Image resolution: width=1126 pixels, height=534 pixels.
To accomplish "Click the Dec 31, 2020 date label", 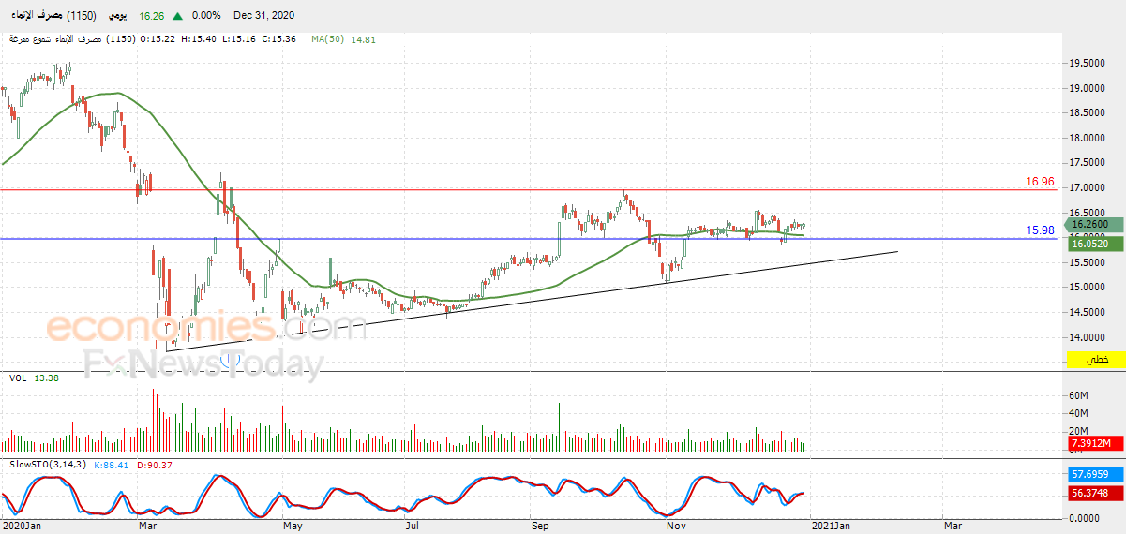I will pos(264,15).
